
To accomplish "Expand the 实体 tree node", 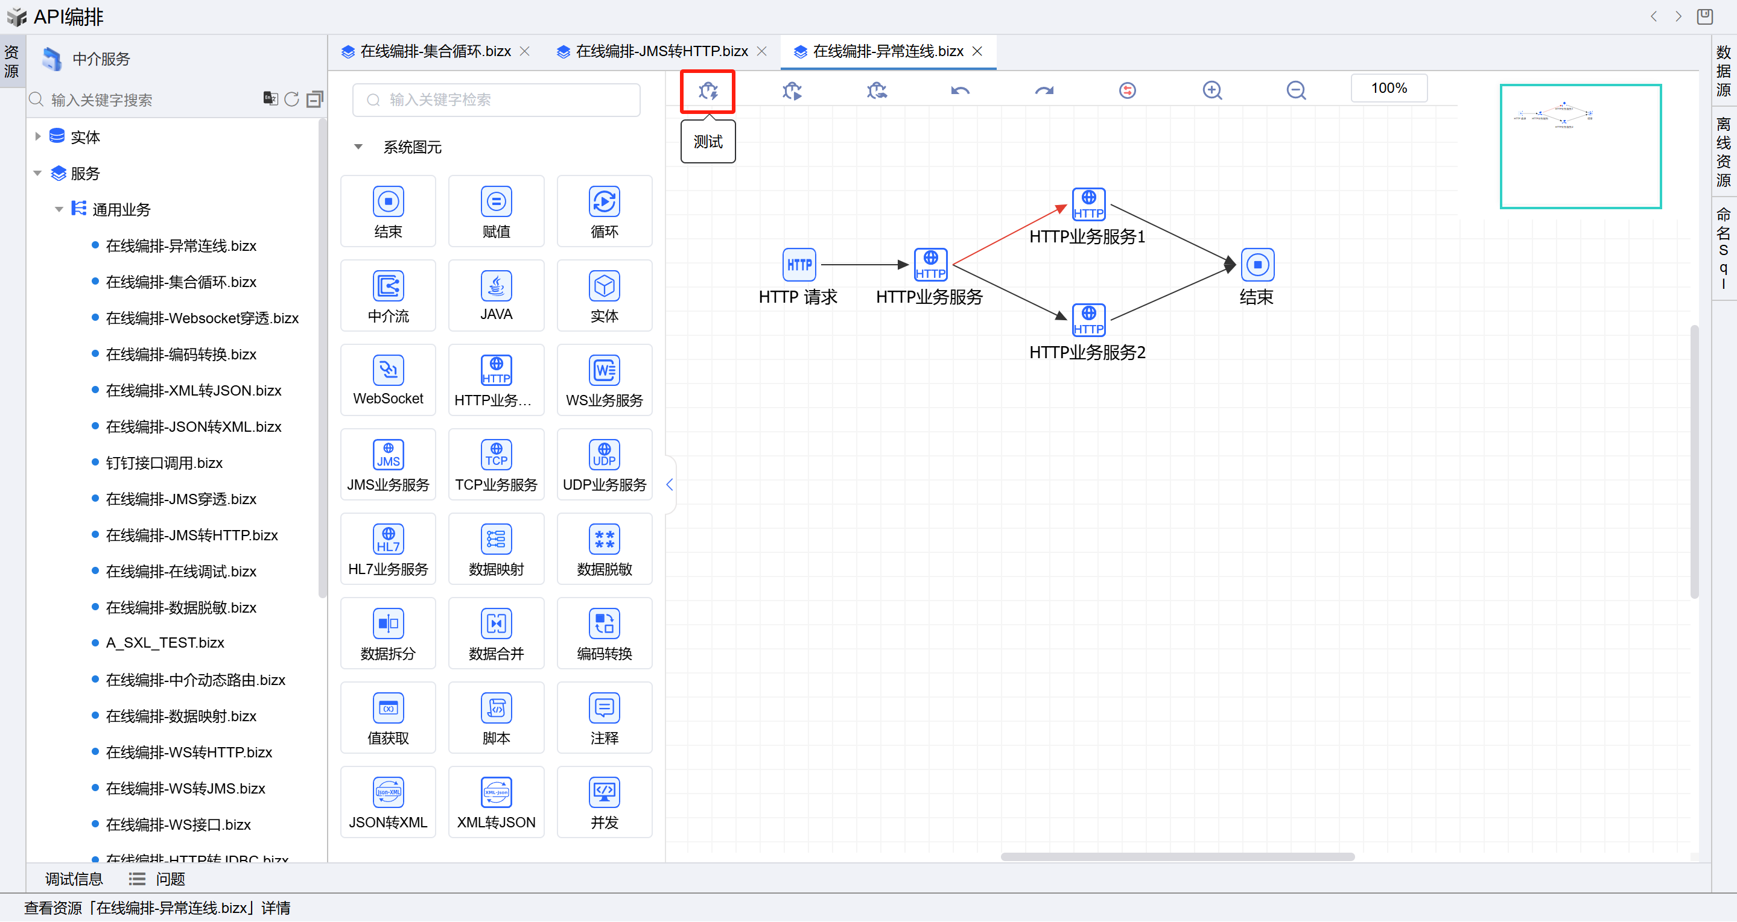I will (x=38, y=137).
